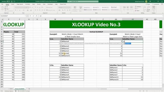Click the Undo arrow icon
The width and height of the screenshot is (164, 92).
point(14,2)
